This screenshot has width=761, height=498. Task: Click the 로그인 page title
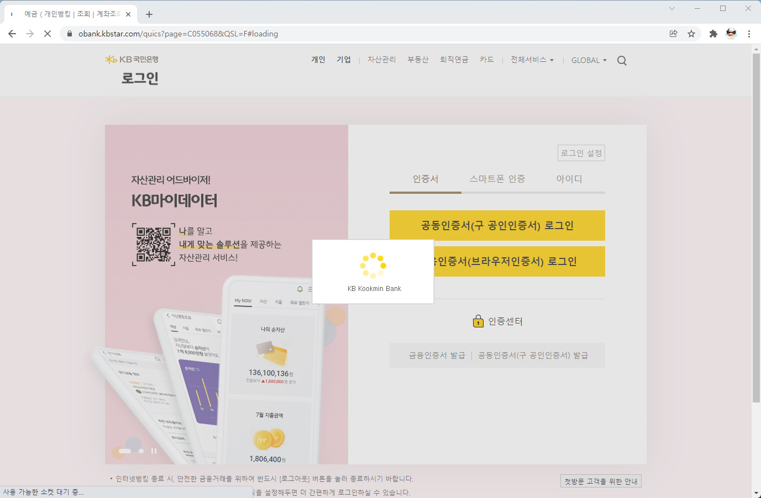pyautogui.click(x=140, y=78)
